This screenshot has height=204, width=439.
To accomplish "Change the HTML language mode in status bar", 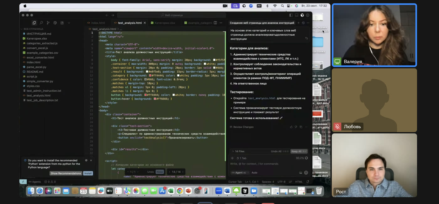I will 299,182.
